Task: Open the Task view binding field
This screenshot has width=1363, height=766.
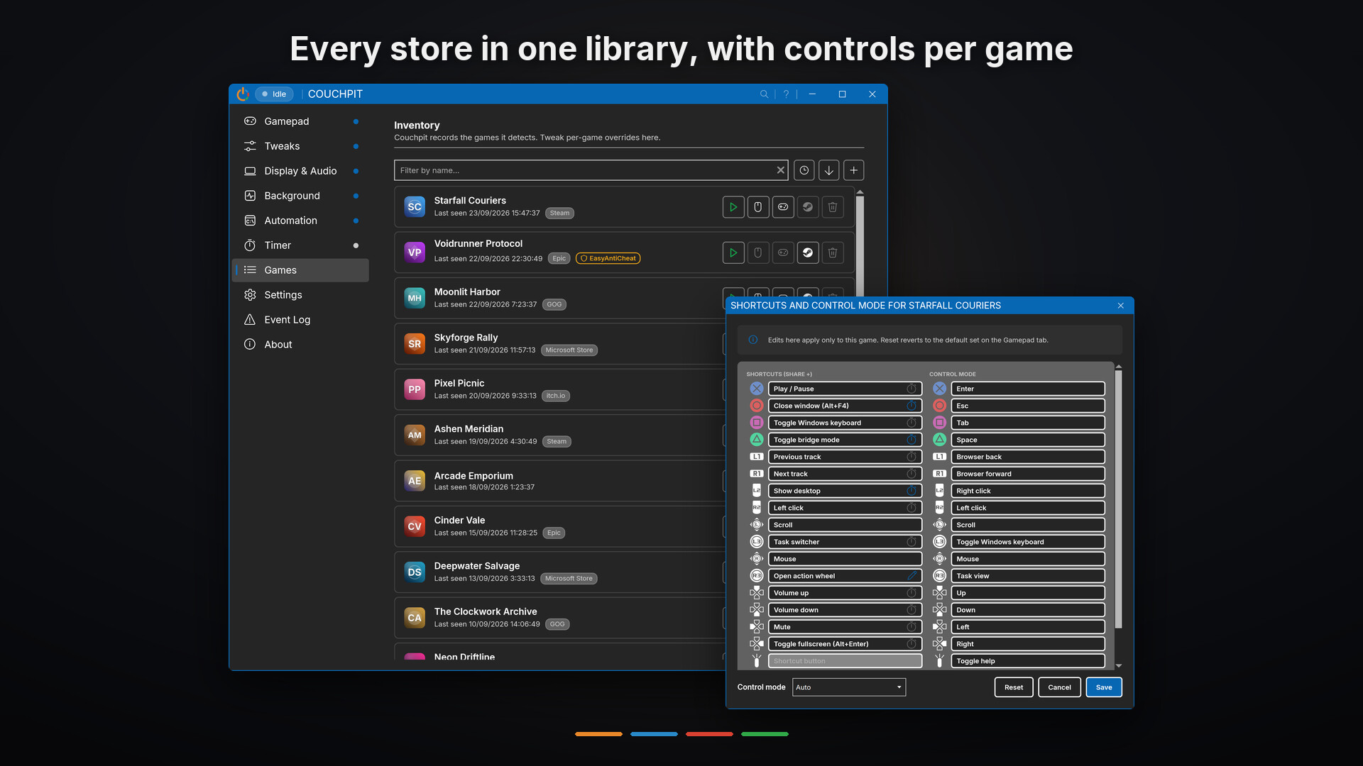Action: [x=1028, y=576]
